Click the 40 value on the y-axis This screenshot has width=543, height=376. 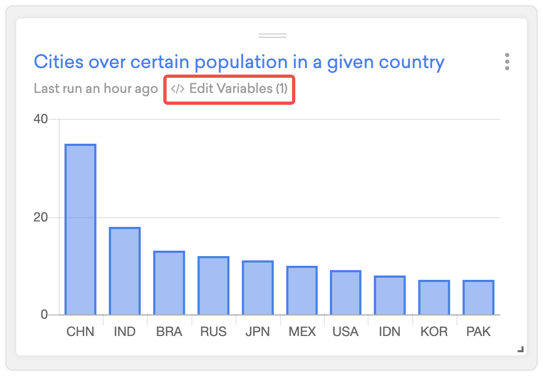click(41, 119)
